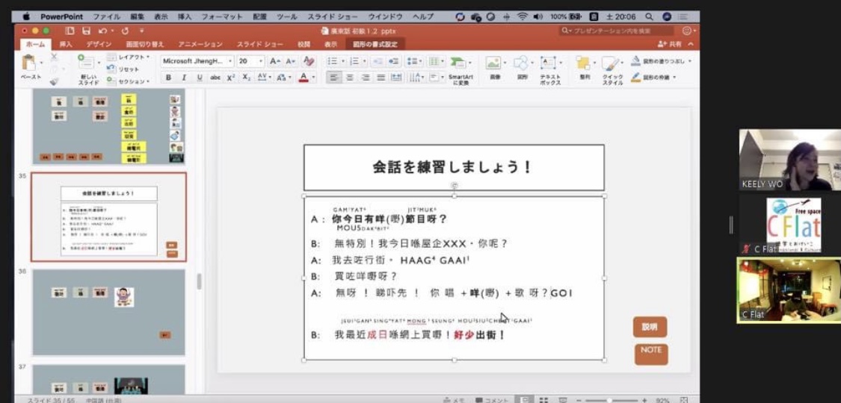Screen dimensions: 841x403
Task: Click the save icon in title bar
Action: point(86,31)
